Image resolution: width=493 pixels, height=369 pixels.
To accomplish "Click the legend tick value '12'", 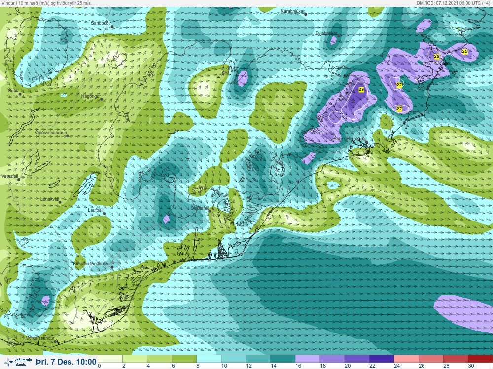I will tap(248, 366).
